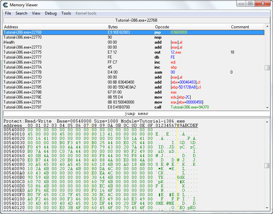The image size is (273, 214).
Task: Select the call Tutorial-i386.exe+94370 row
Action: 133,107
